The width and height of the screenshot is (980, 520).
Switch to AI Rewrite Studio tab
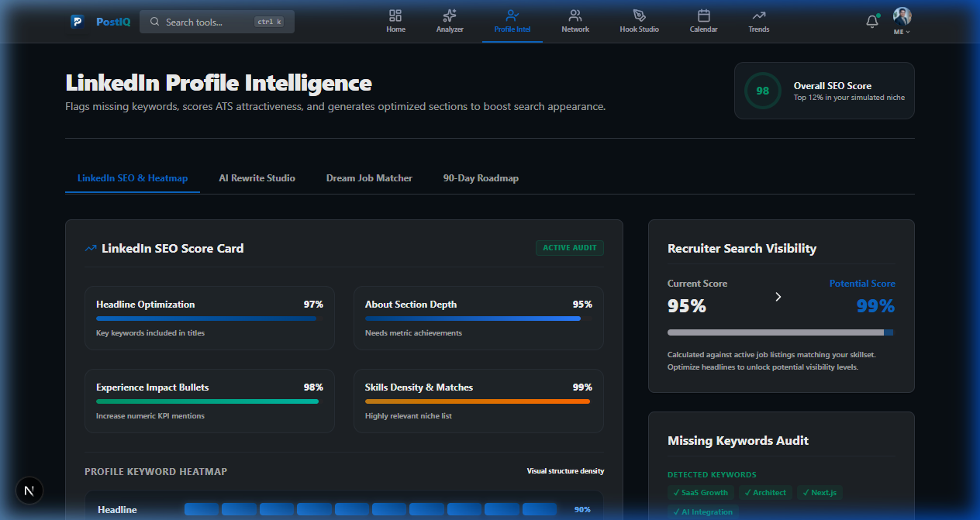tap(257, 178)
